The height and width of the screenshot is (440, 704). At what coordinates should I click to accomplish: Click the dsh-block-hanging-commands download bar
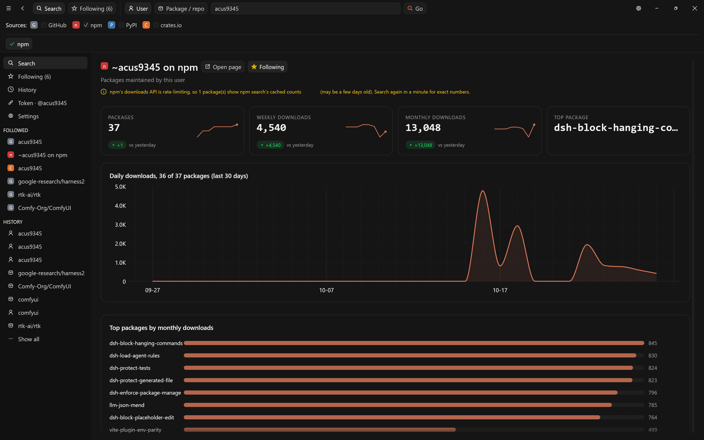pyautogui.click(x=414, y=343)
